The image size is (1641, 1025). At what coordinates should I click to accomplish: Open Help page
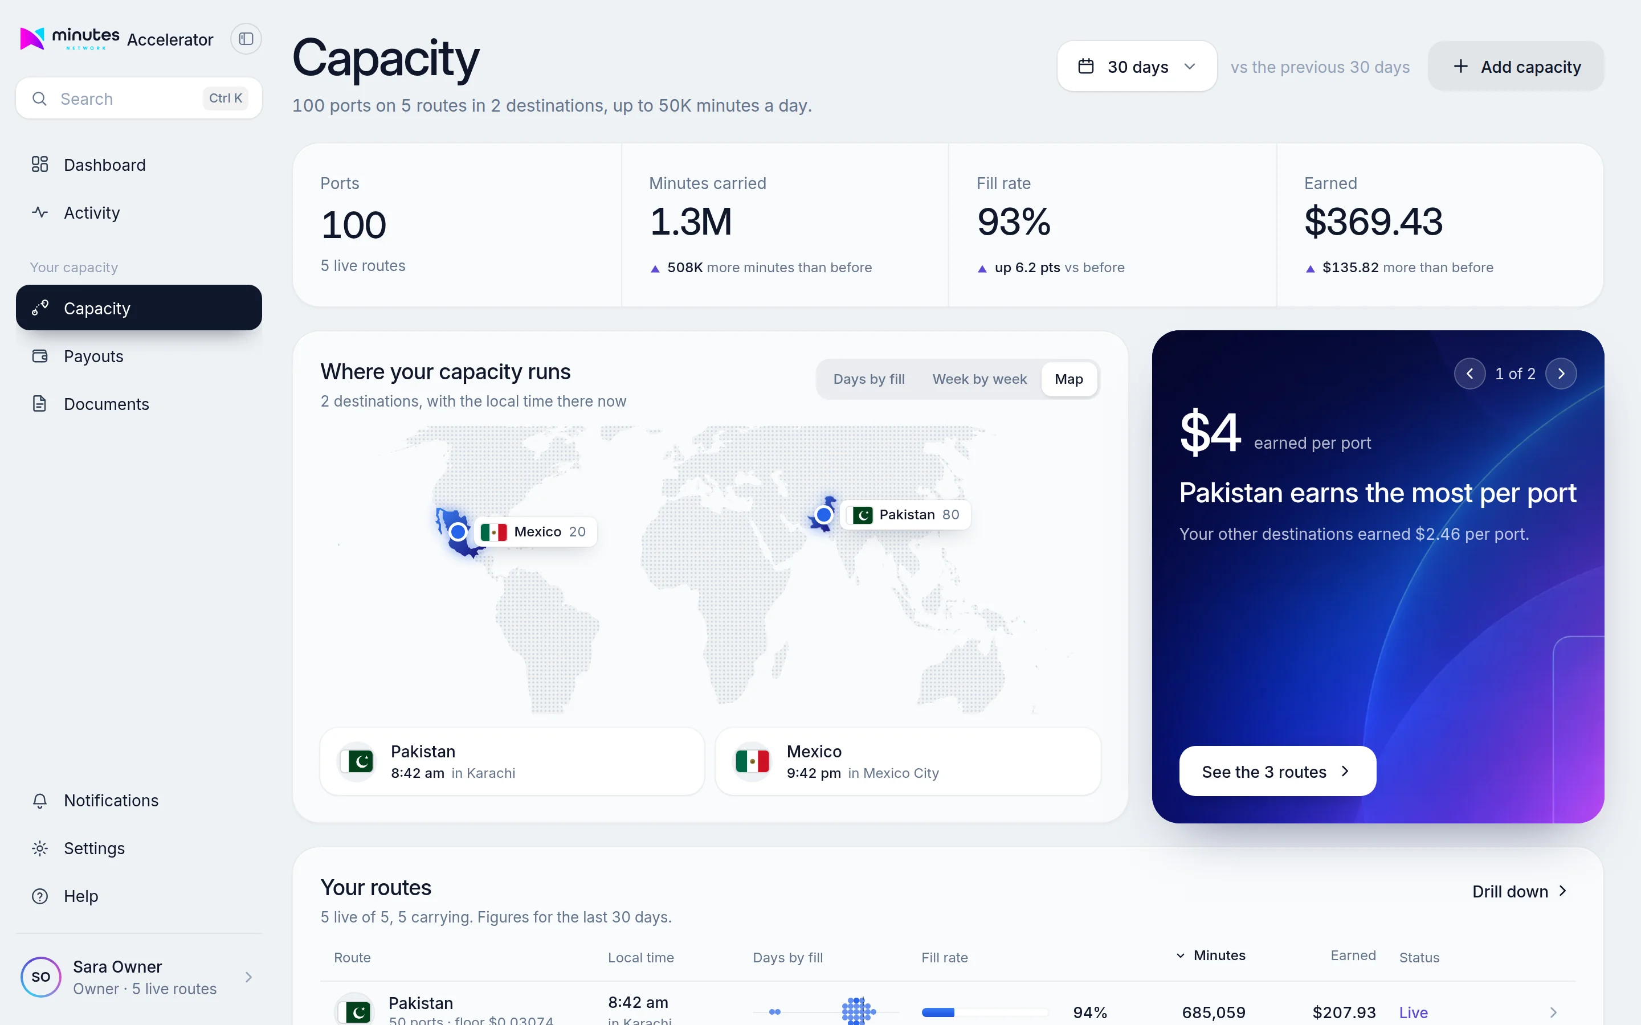[x=139, y=896]
